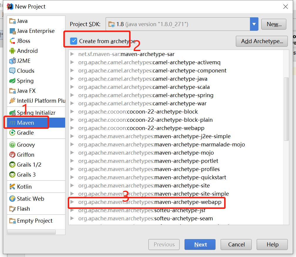Click the Griffon icon

pos(12,155)
